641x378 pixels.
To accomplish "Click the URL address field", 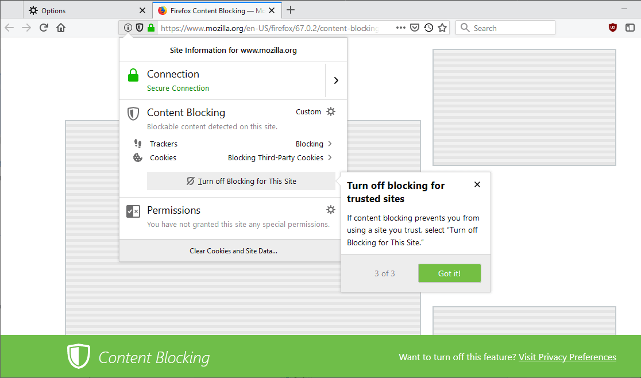I will click(270, 28).
